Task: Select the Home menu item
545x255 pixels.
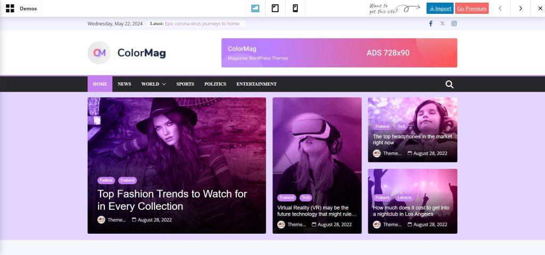Action: [100, 84]
